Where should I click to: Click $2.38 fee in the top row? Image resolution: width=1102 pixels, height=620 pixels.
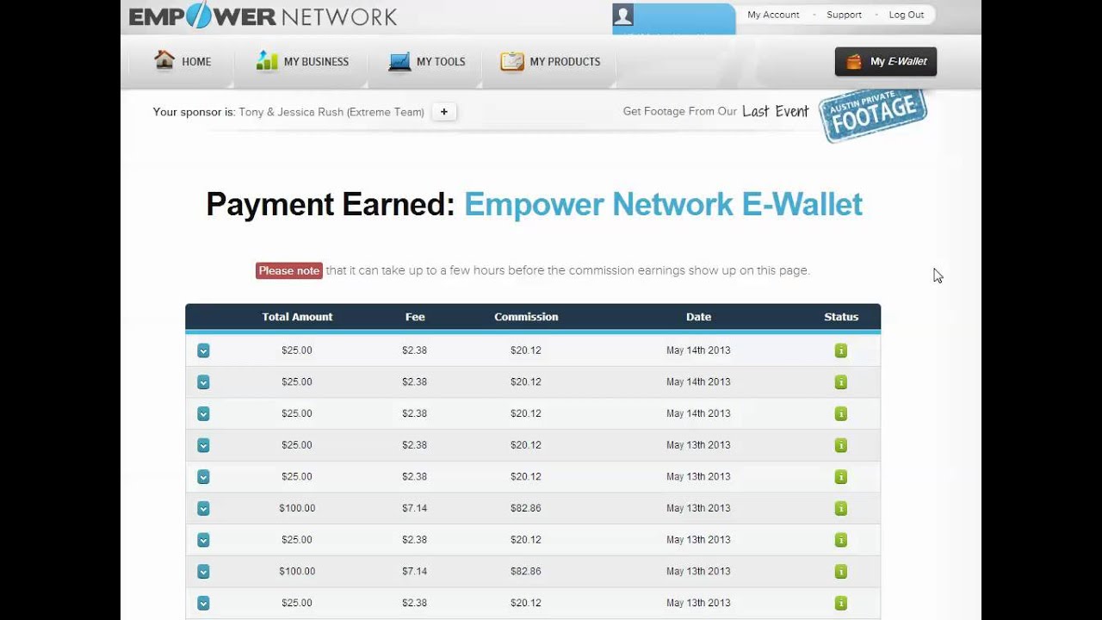(415, 350)
